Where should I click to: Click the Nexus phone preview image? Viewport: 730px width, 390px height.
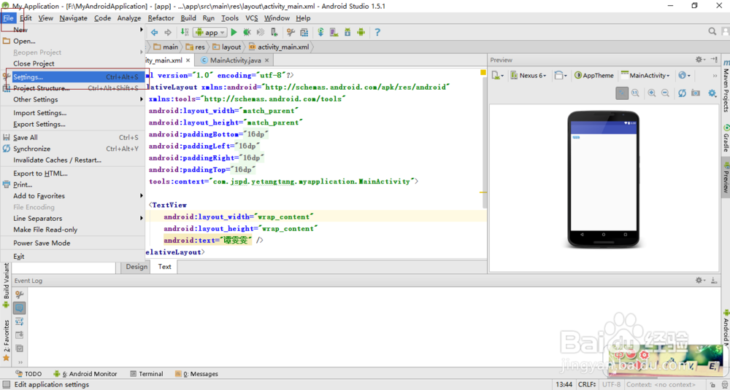click(x=604, y=179)
